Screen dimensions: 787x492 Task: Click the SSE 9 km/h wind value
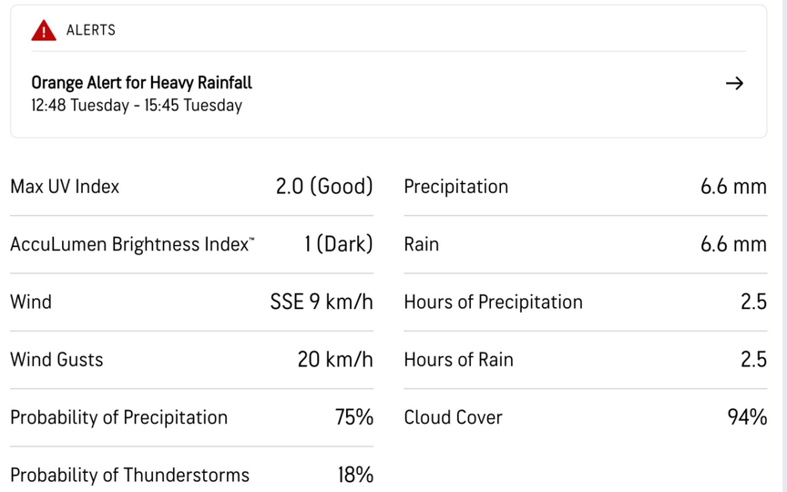322,302
